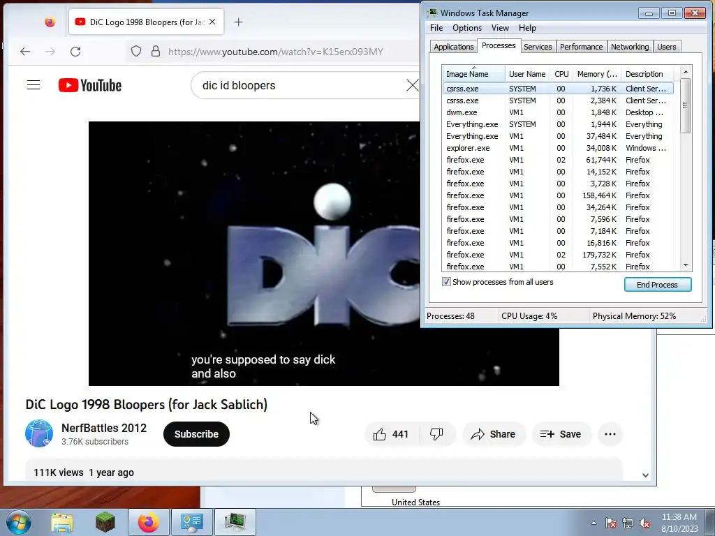Click the Show Desktop strip on the taskbar
This screenshot has width=715, height=536.
pyautogui.click(x=710, y=522)
